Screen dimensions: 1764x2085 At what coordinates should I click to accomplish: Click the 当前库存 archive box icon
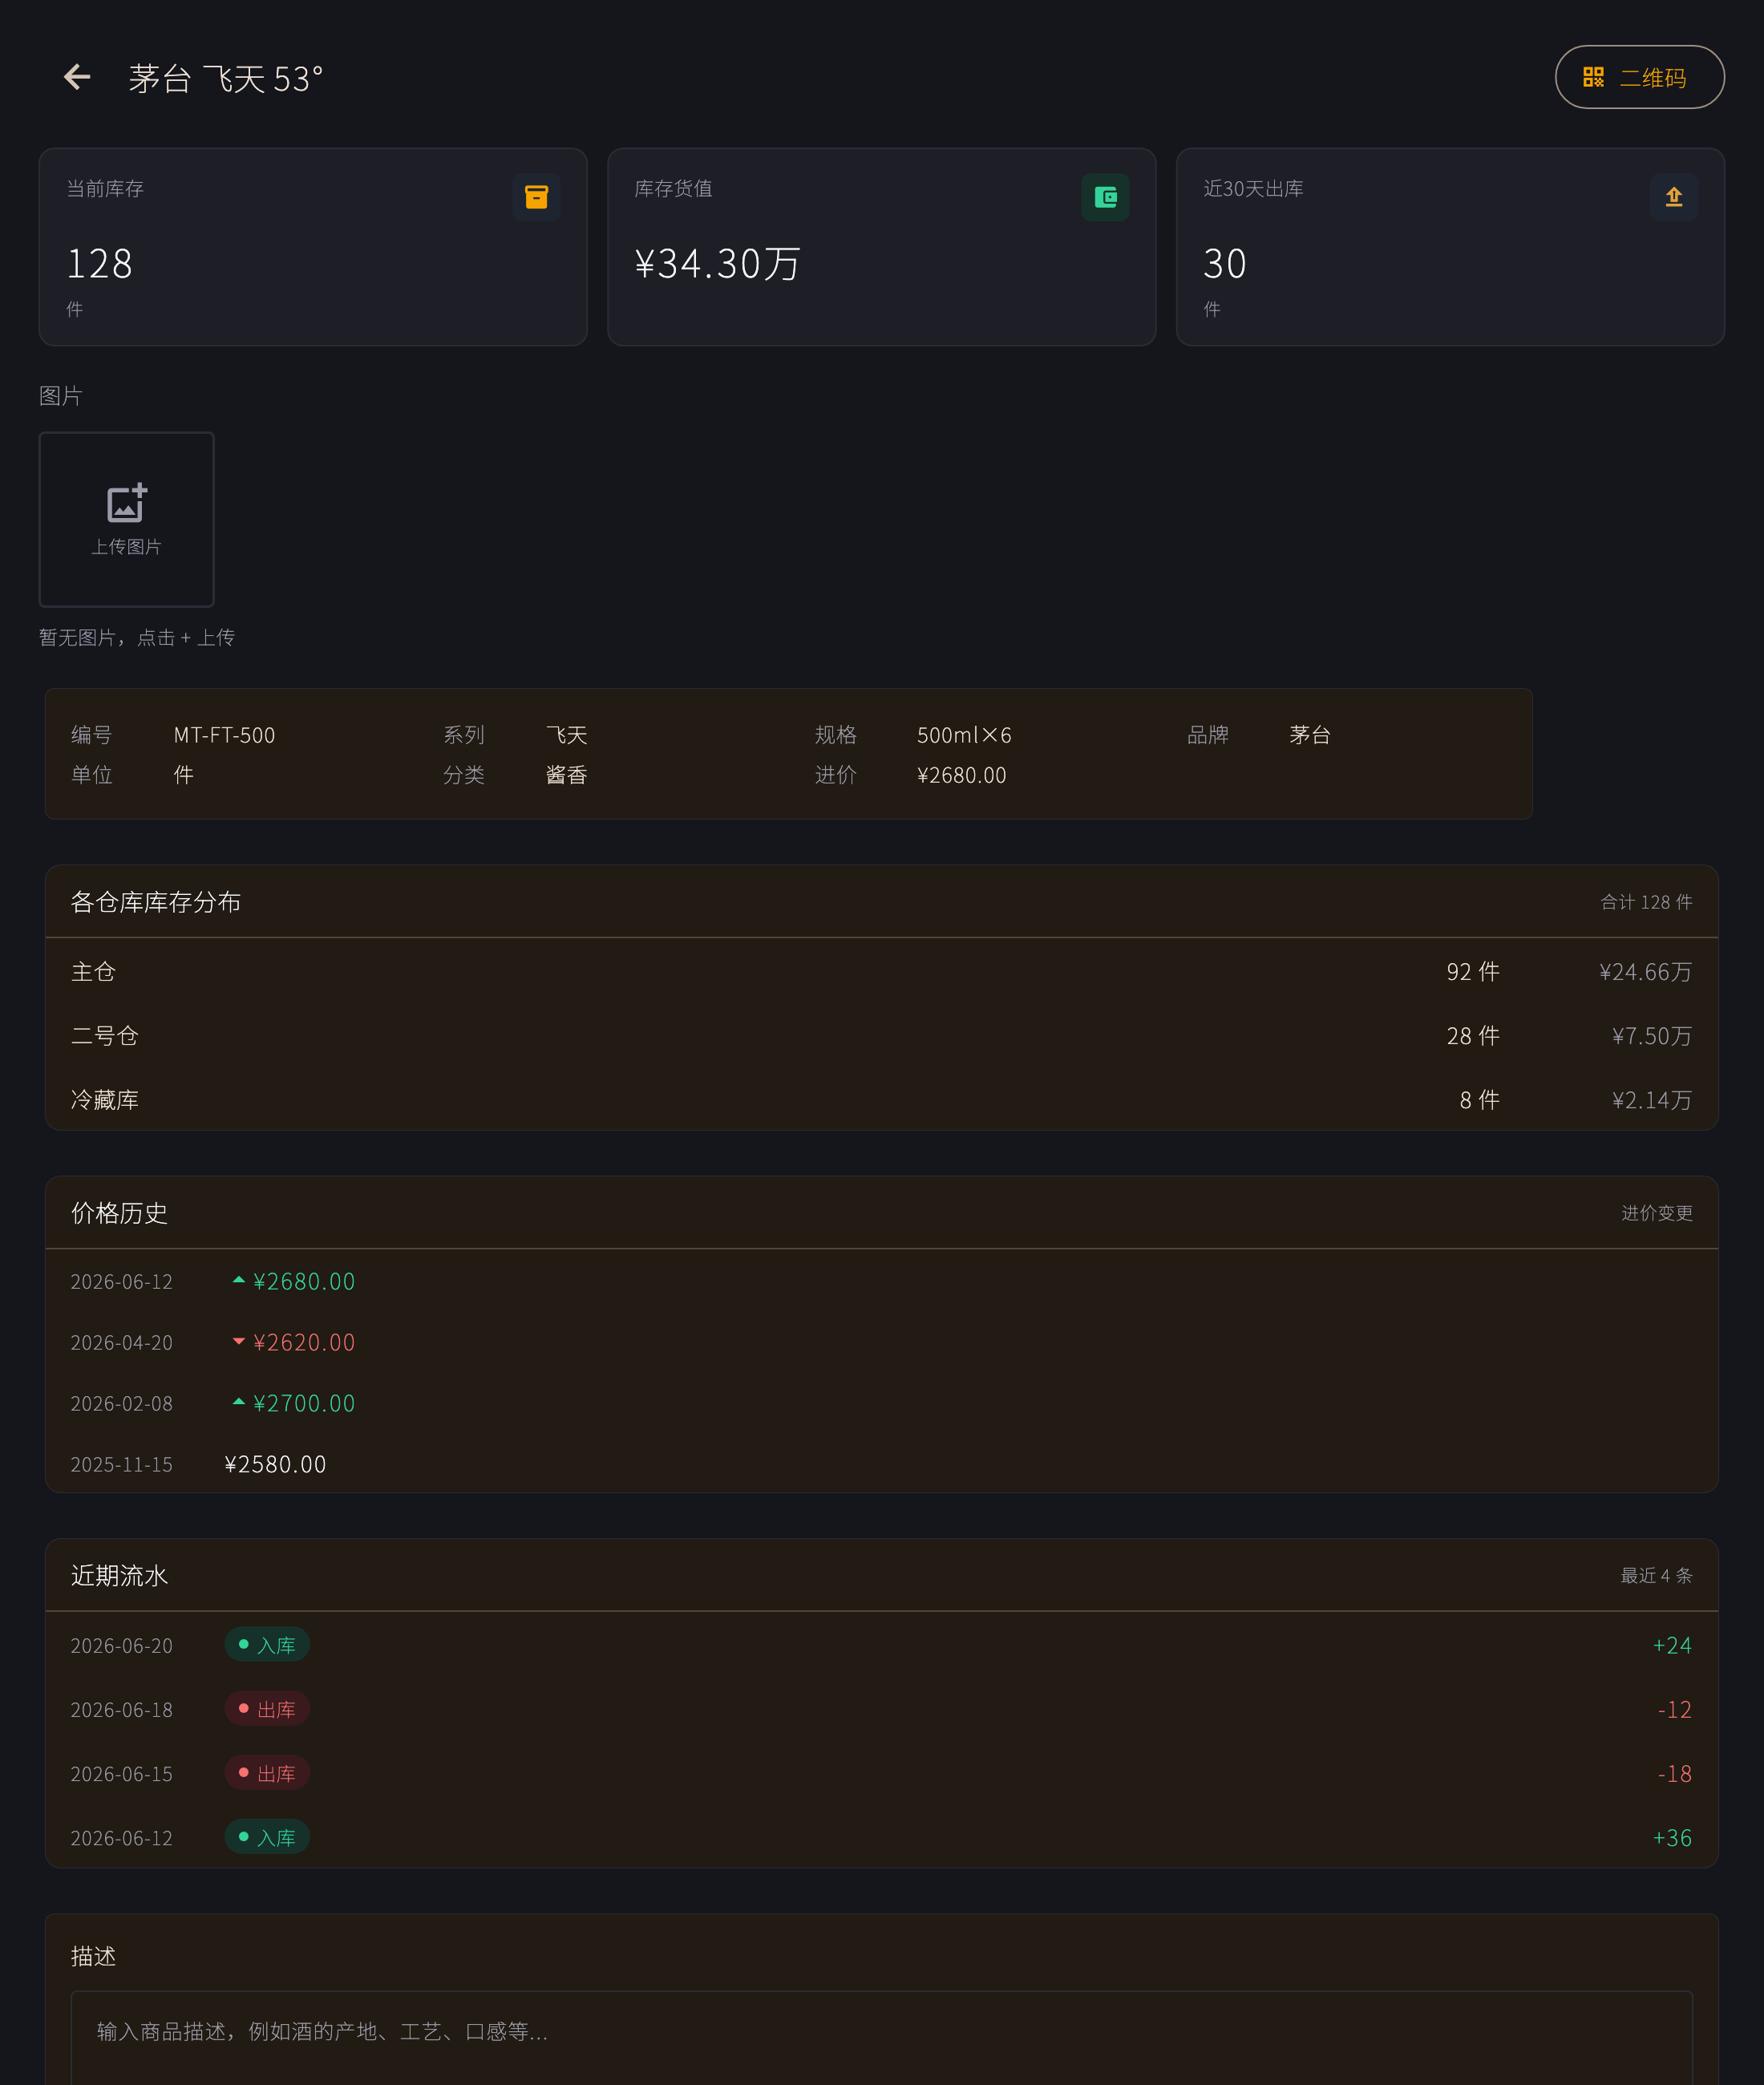(x=537, y=197)
